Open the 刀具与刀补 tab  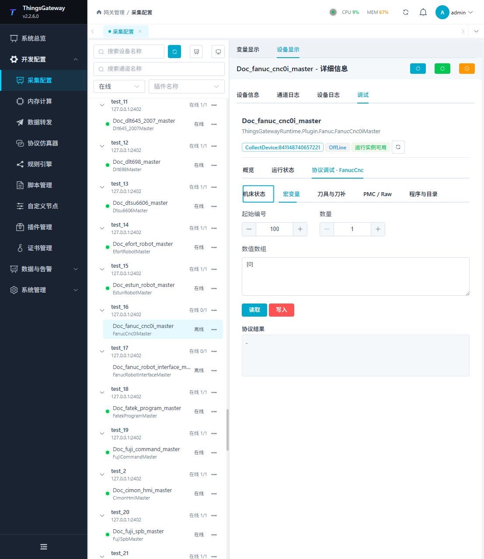pos(331,194)
